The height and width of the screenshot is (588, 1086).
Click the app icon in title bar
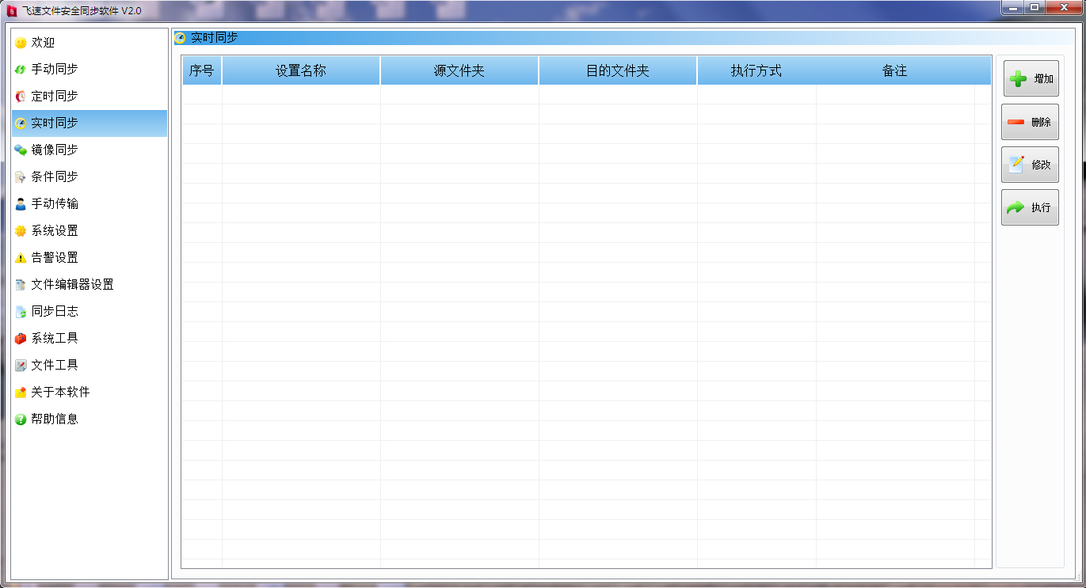[12, 11]
